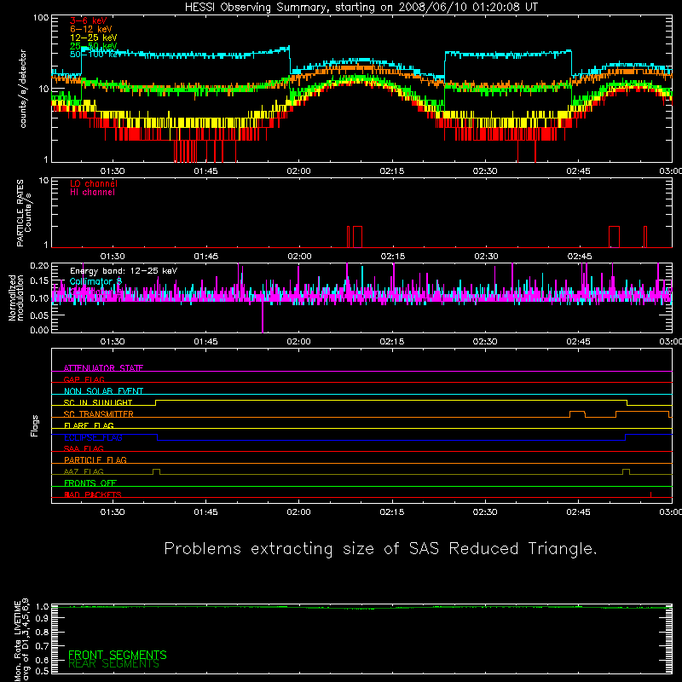Click the 02:30 label under the modulation plot
Image resolution: width=682 pixels, height=682 pixels.
[485, 342]
